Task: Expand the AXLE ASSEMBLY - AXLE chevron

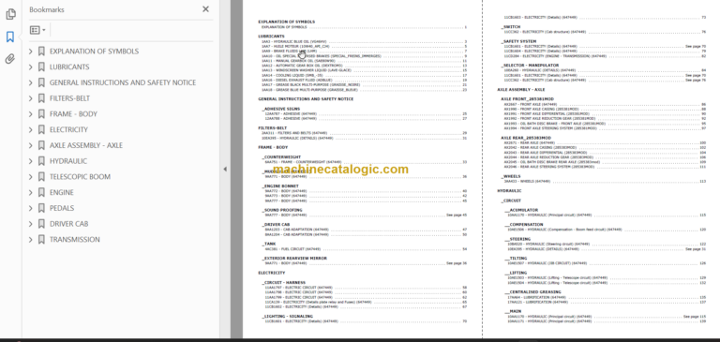Action: pyautogui.click(x=31, y=145)
